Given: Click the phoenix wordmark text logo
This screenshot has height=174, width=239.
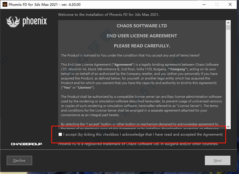Looking at the screenshot, I should [35, 22].
